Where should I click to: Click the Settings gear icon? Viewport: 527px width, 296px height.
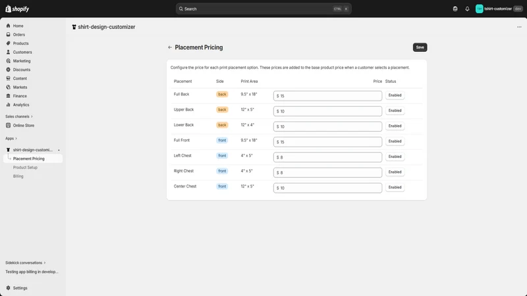point(8,288)
